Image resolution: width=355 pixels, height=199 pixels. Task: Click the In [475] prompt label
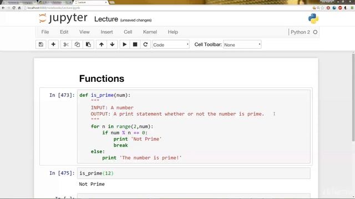click(62, 173)
